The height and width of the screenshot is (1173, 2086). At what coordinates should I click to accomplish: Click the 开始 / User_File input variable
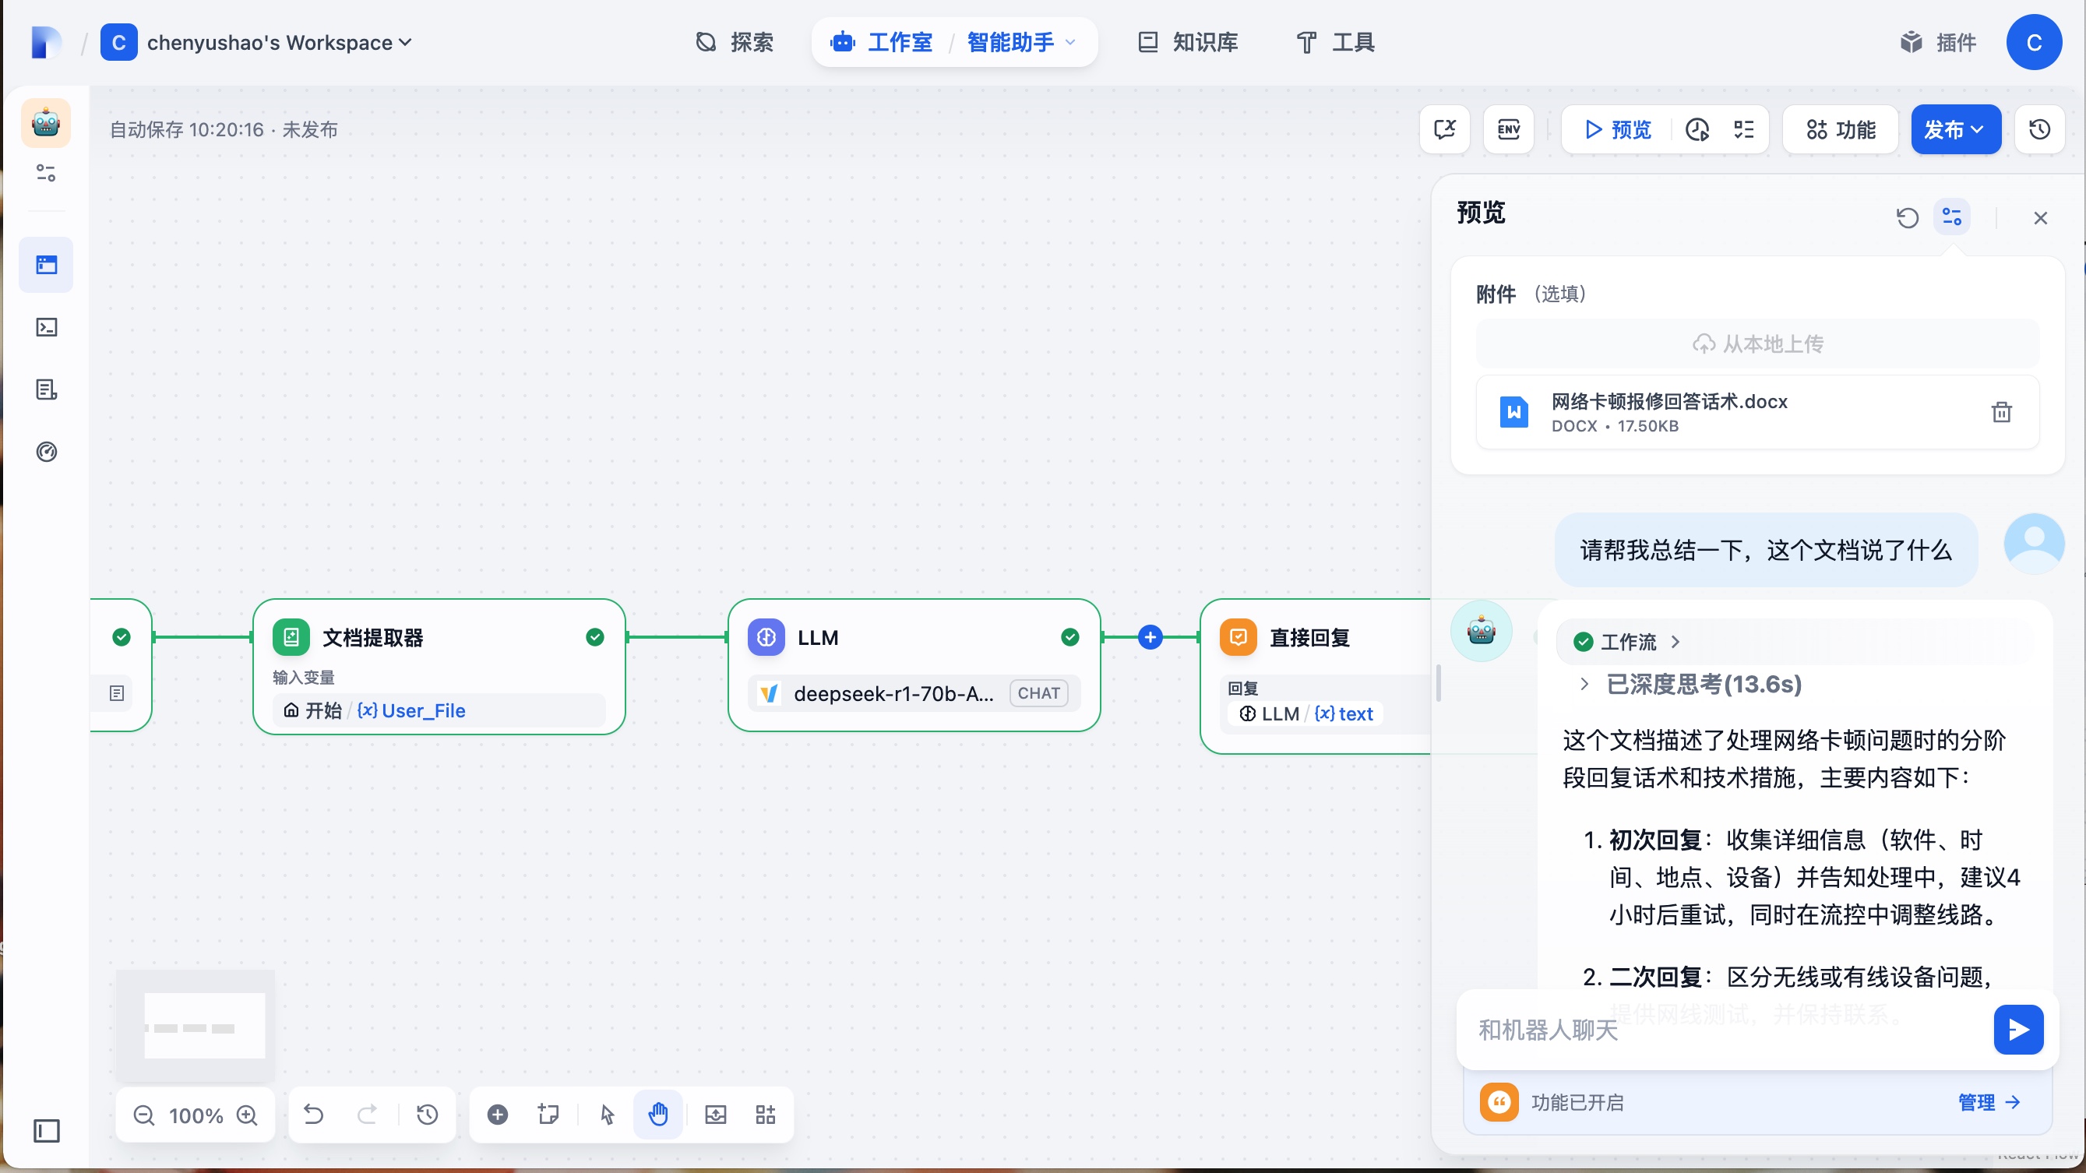439,711
